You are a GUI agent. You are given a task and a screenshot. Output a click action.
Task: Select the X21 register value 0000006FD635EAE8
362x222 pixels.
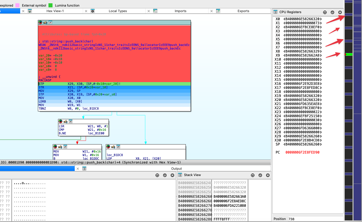(x=302, y=104)
